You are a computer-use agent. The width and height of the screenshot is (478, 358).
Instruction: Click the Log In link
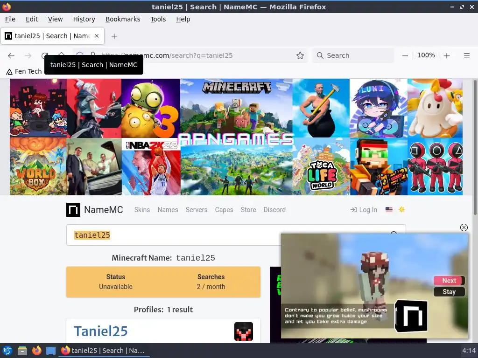pos(364,210)
